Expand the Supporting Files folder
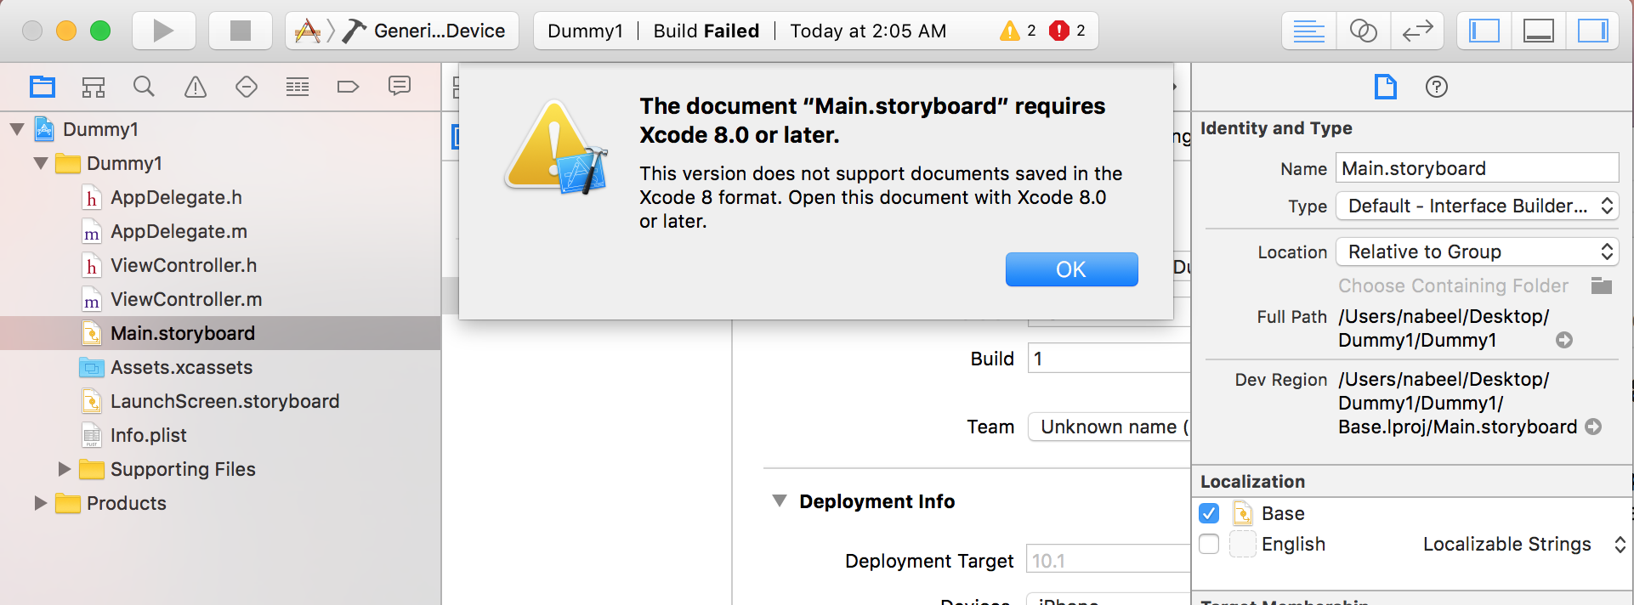This screenshot has width=1634, height=605. (65, 469)
